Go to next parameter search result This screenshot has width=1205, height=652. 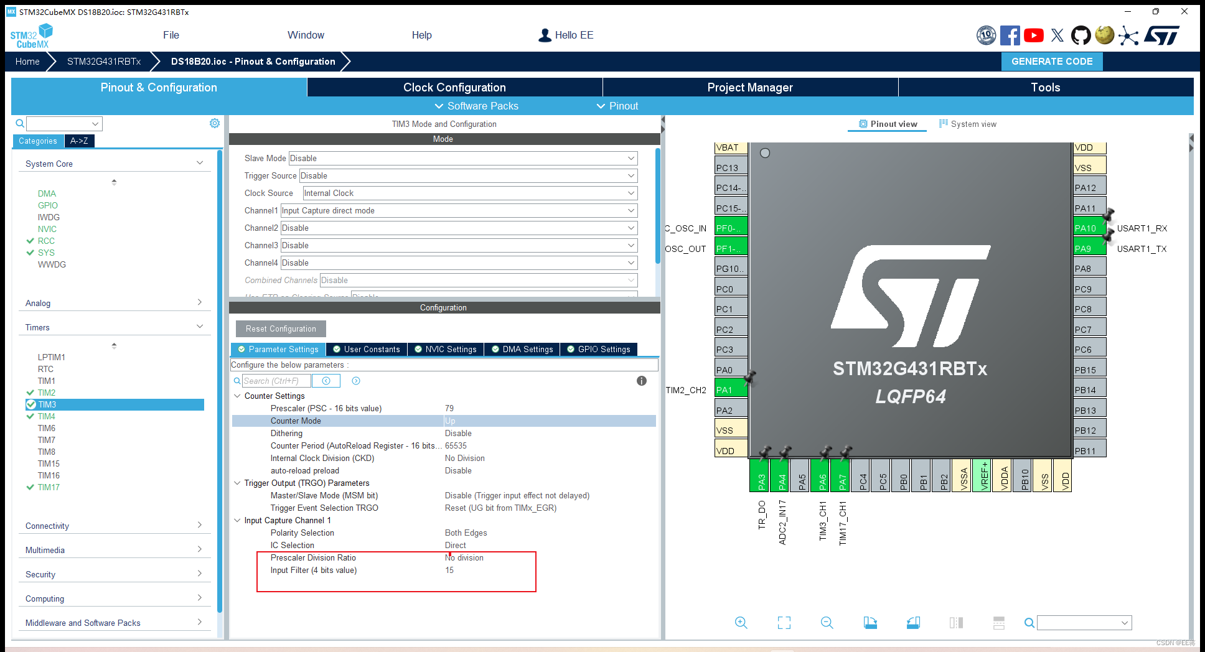click(356, 381)
